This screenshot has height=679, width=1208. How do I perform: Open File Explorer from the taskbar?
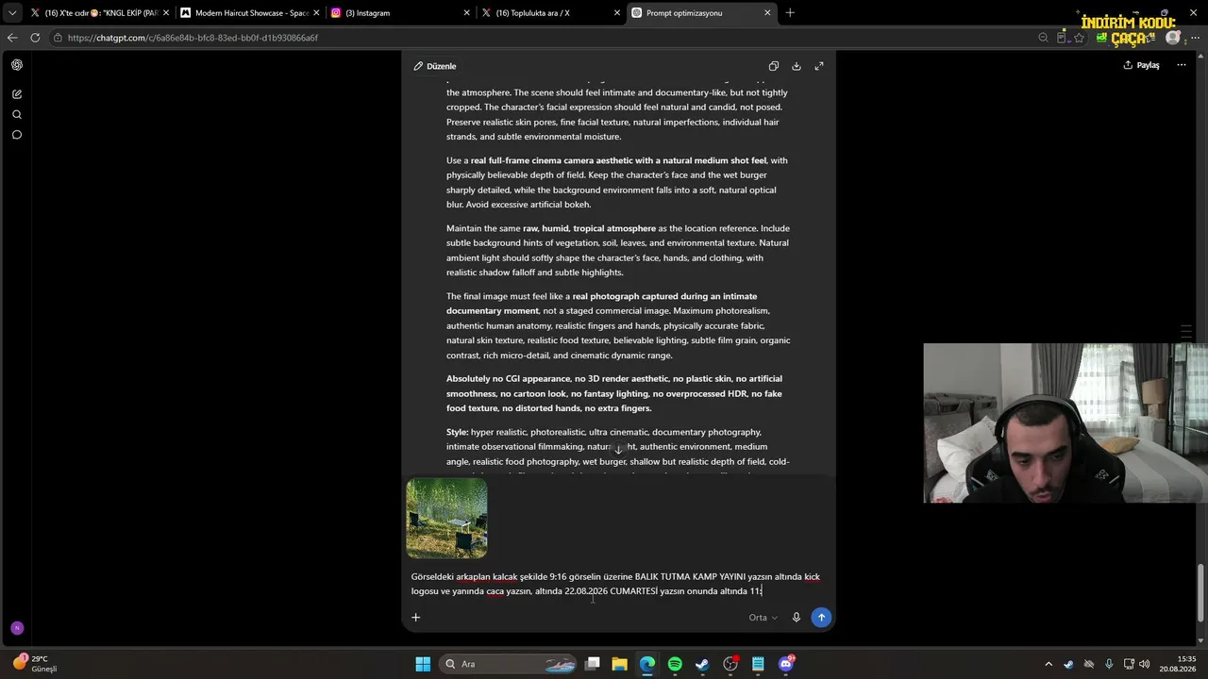620,664
